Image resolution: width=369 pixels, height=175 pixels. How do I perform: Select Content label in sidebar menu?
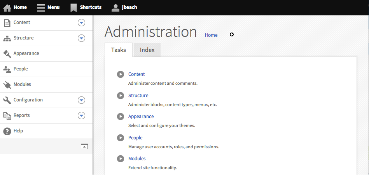click(22, 22)
